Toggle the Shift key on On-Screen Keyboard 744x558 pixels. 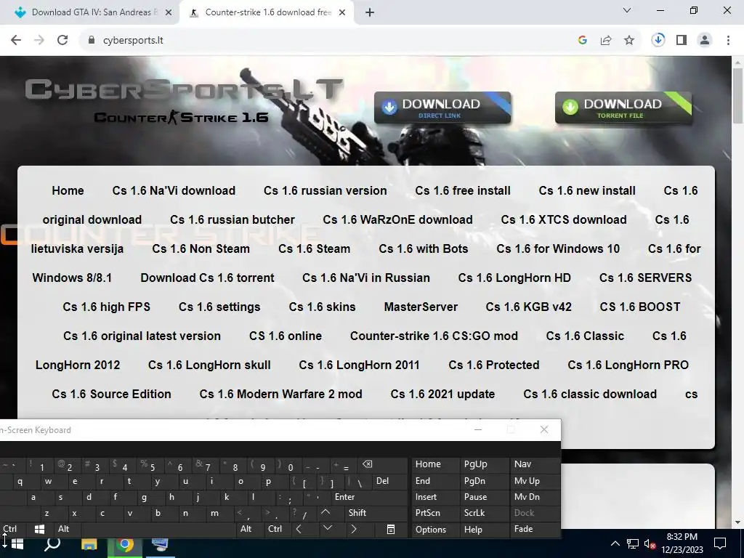[x=357, y=512]
